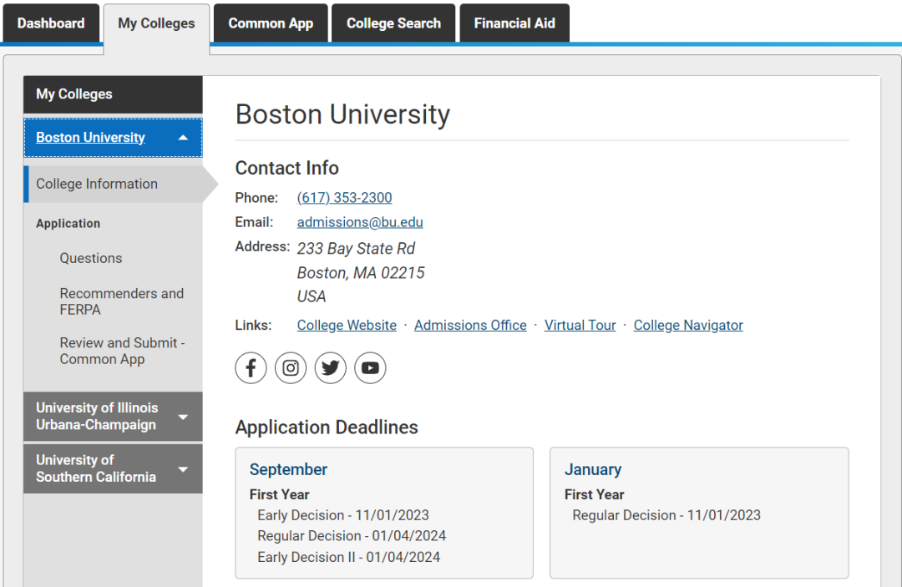The image size is (902, 587).
Task: Select Questions under Application
Action: [91, 259]
